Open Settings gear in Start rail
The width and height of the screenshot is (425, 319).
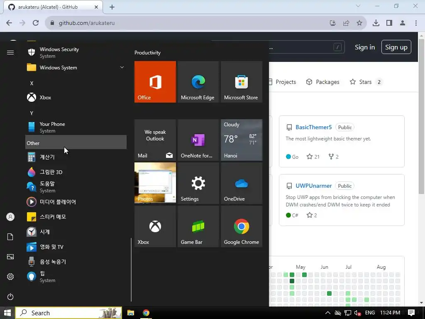click(10, 277)
